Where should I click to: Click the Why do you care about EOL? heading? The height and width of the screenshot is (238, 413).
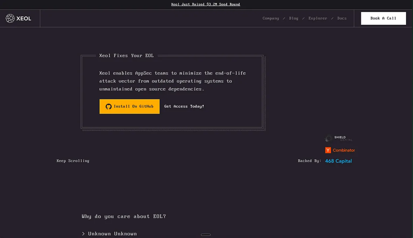tap(124, 216)
